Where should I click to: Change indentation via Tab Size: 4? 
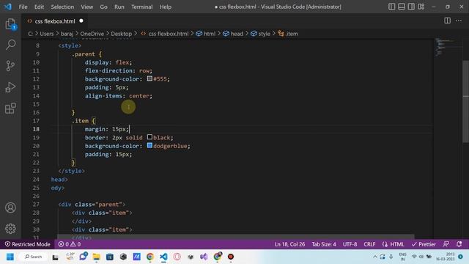tap(324, 244)
